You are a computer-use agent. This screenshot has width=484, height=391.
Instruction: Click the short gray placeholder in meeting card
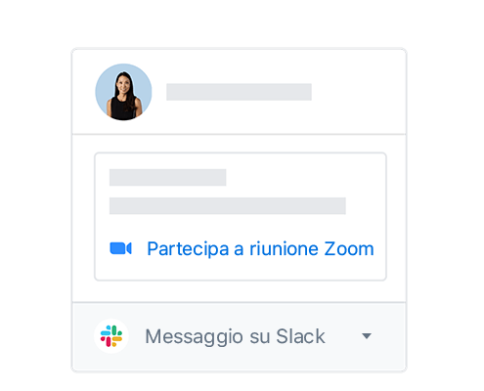point(167,177)
